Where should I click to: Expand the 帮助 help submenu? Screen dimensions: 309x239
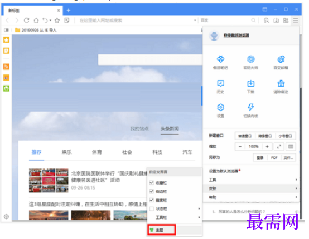click(x=251, y=197)
